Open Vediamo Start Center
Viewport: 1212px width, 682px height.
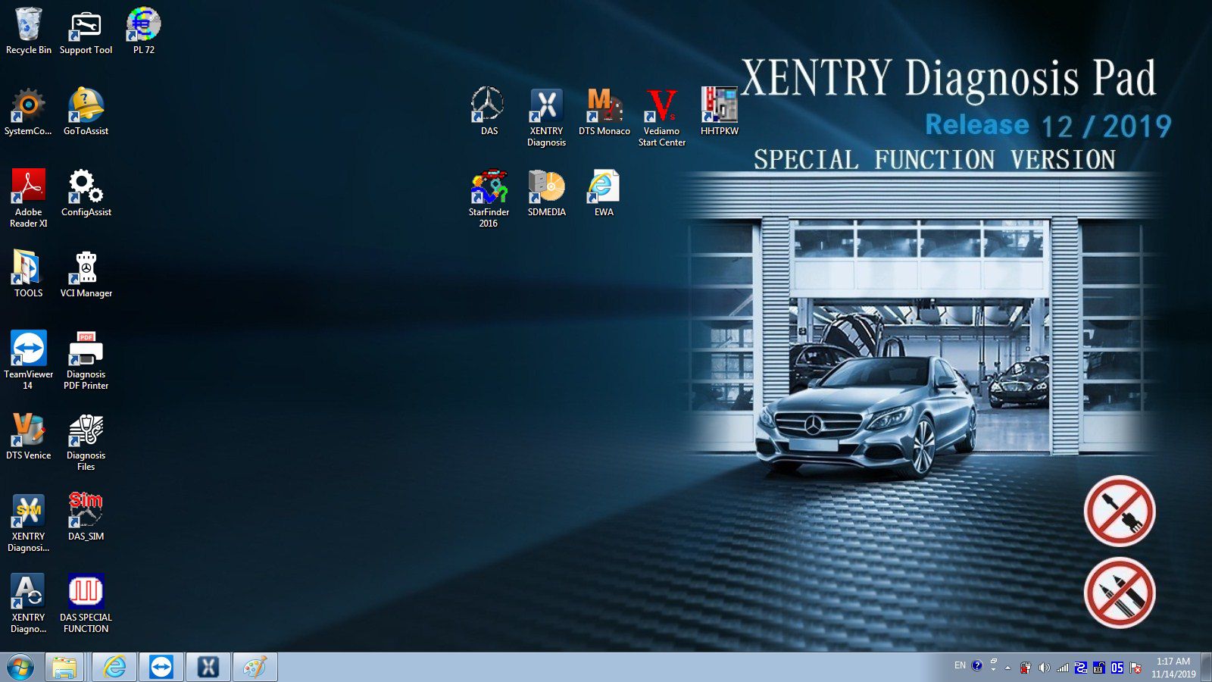click(661, 117)
